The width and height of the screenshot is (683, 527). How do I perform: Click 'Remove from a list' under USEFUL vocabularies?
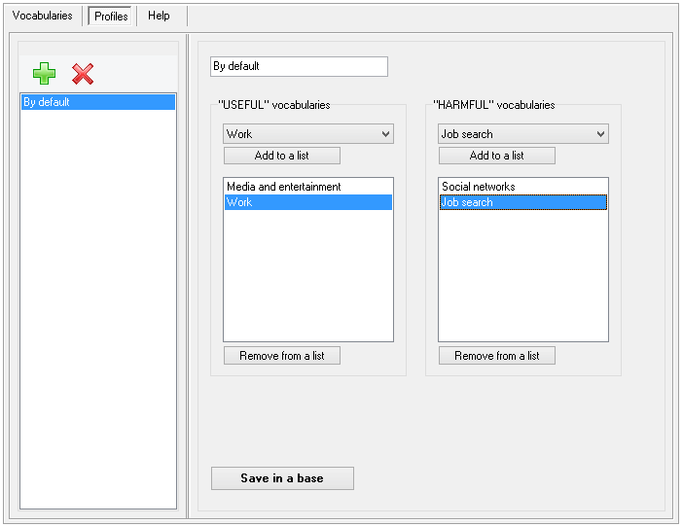(x=281, y=356)
